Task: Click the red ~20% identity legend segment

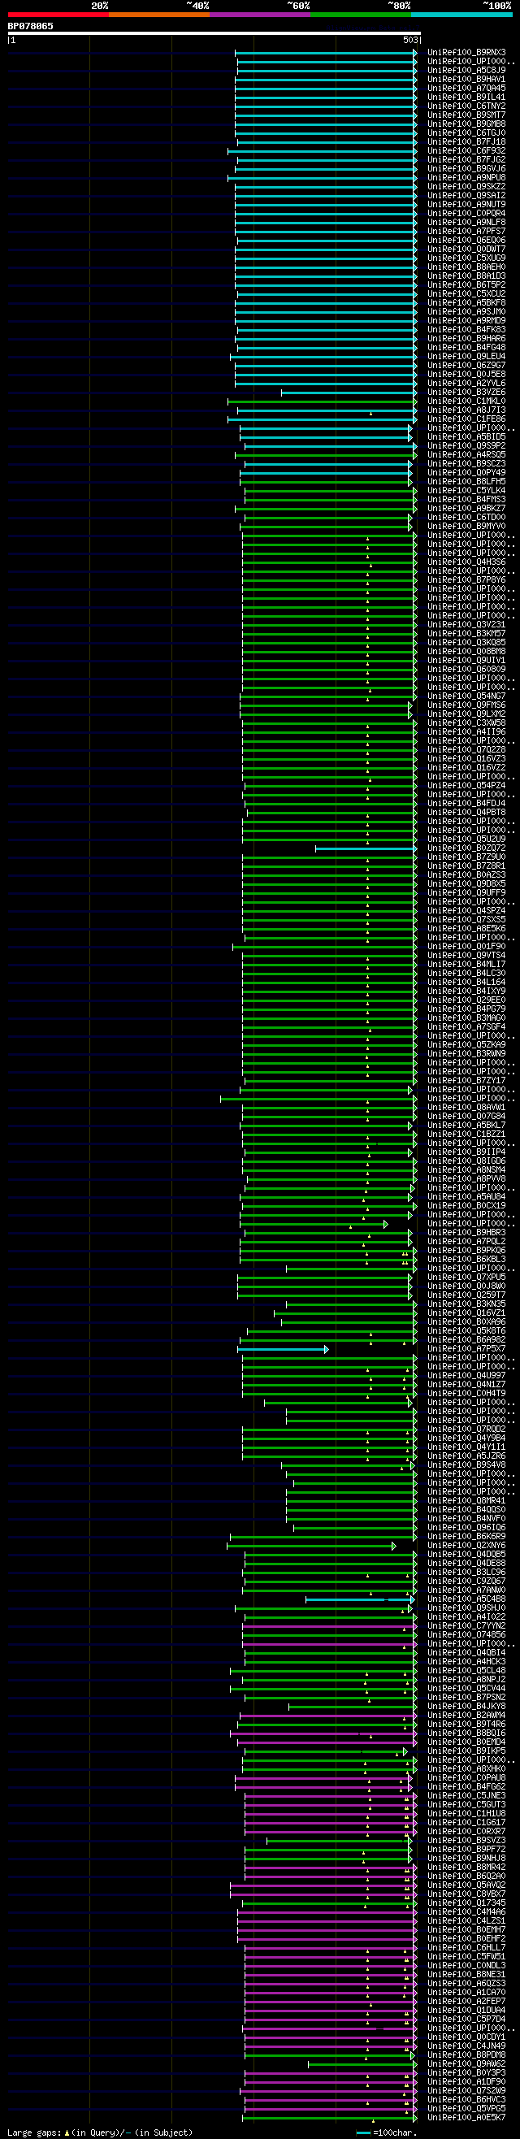Action: click(58, 14)
